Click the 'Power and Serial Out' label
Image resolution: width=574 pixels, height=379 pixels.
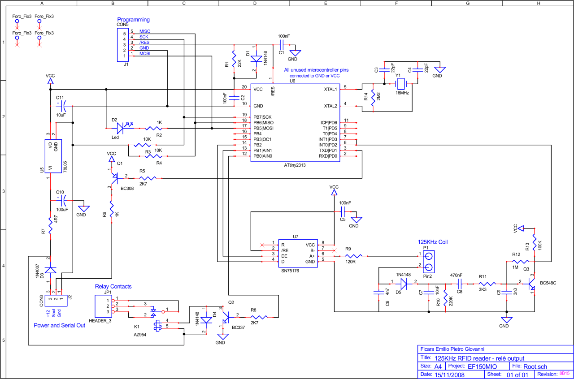pos(60,325)
